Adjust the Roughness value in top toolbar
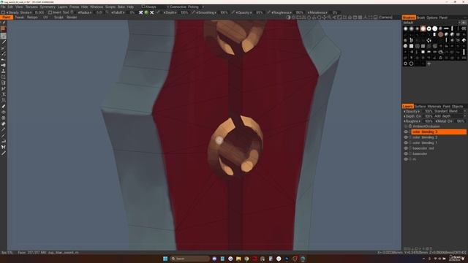 [299, 12]
